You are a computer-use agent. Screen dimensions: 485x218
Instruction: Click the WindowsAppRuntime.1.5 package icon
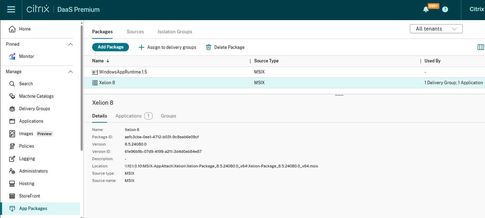(x=95, y=72)
